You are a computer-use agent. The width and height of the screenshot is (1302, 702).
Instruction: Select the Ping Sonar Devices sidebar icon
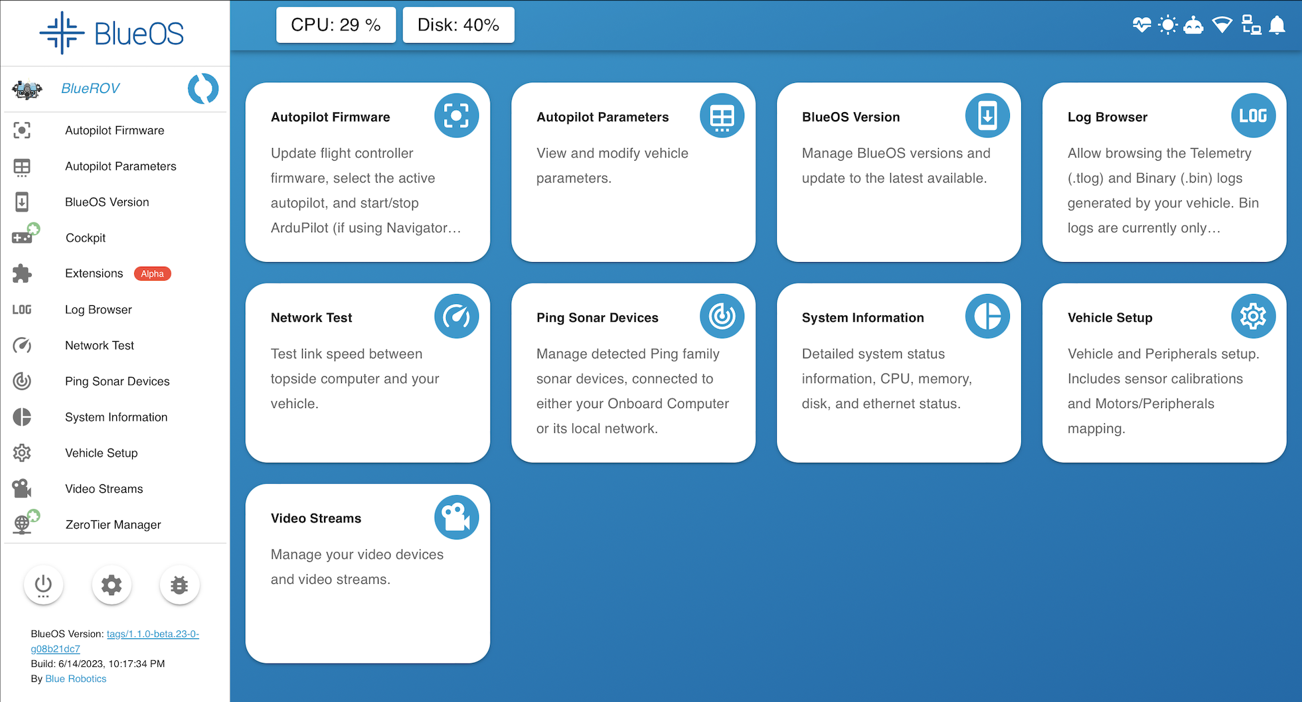22,381
